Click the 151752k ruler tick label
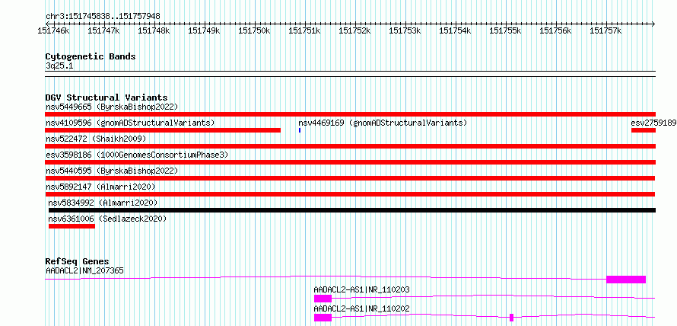This screenshot has width=677, height=326. 354,30
